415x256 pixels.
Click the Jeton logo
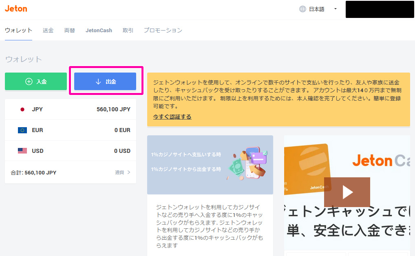tap(16, 9)
